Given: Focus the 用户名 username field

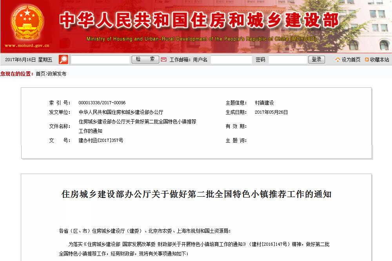Looking at the screenshot, I should (x=231, y=60).
